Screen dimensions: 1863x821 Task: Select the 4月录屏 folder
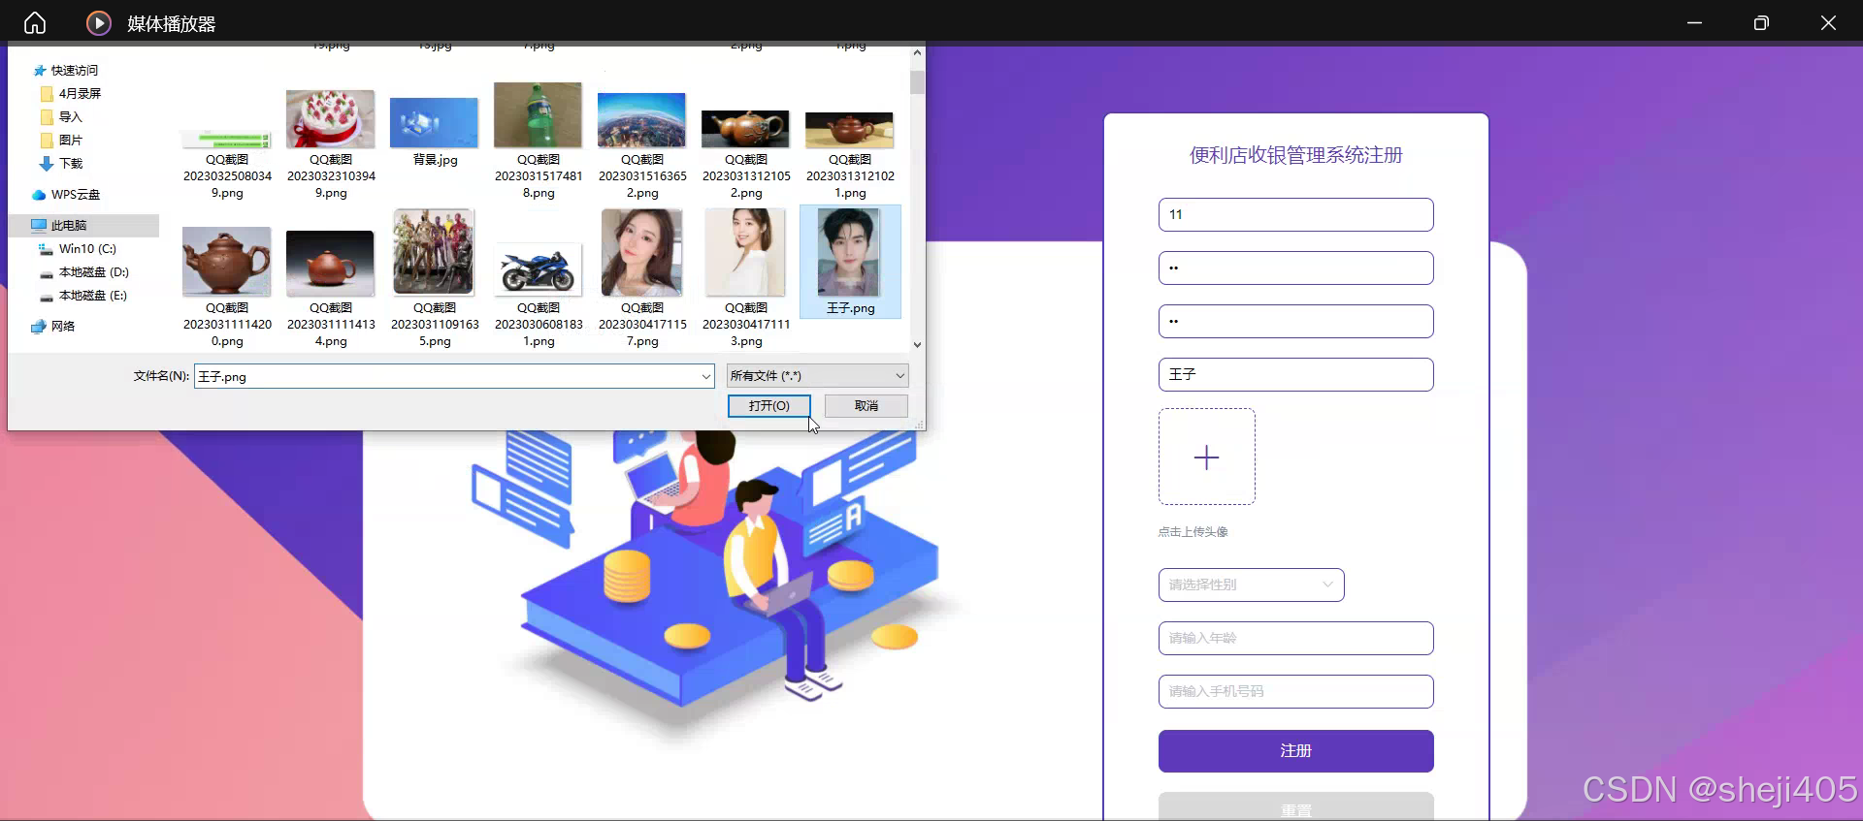[71, 94]
